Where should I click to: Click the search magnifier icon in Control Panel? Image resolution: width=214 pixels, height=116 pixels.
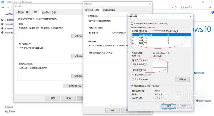tap(210, 7)
